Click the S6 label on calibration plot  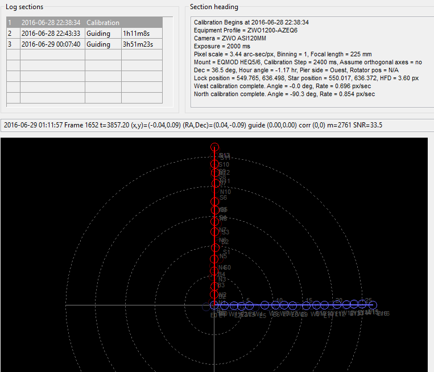[223, 197]
